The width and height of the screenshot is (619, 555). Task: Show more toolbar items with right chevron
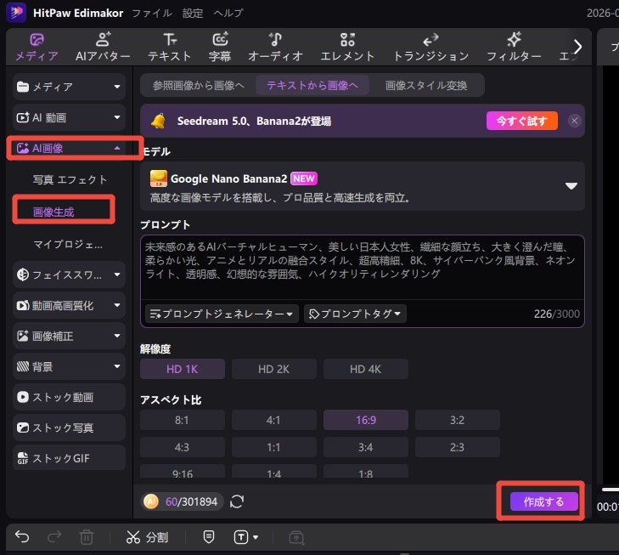click(577, 47)
